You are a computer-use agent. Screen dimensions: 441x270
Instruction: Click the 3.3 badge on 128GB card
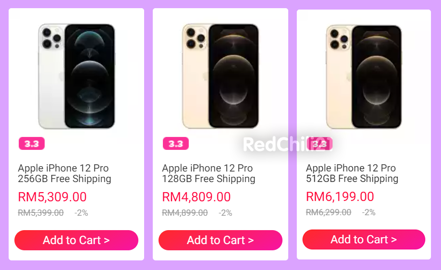point(176,144)
